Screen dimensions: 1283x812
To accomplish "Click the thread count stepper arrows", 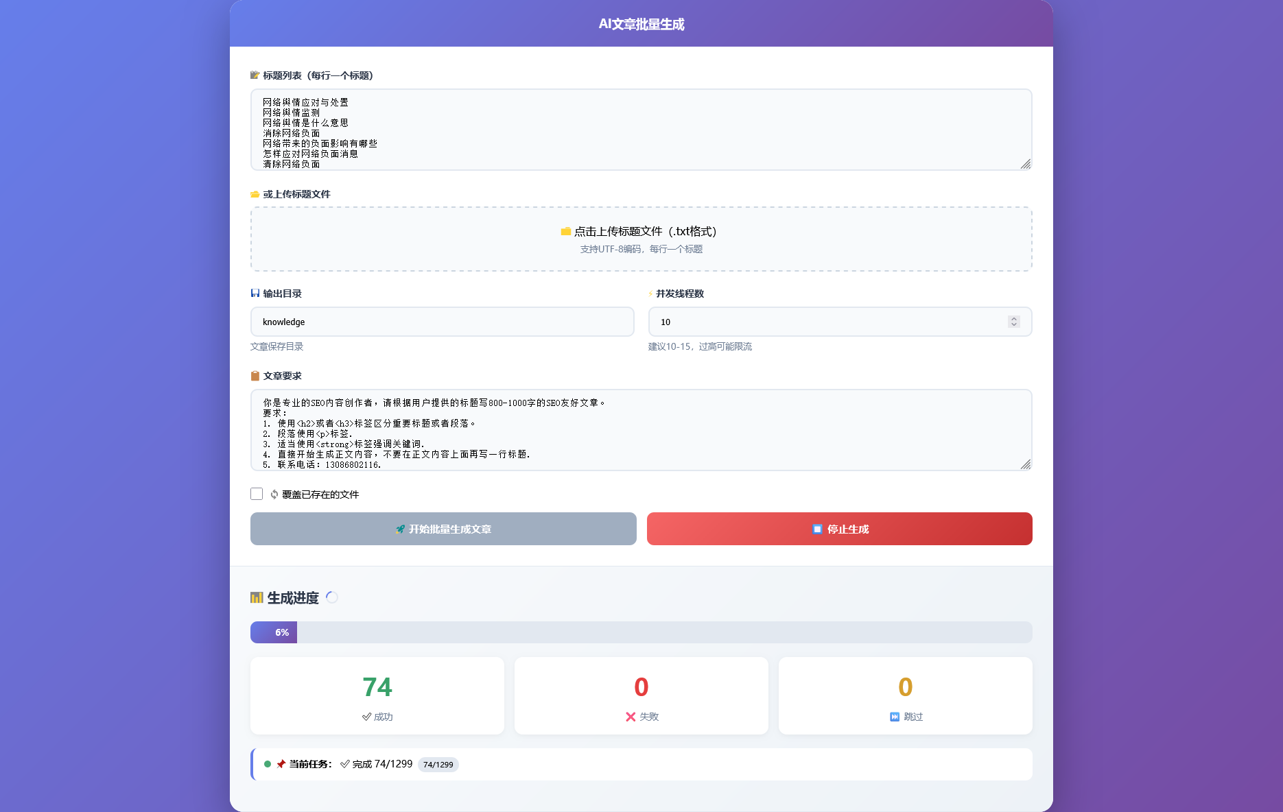I will 1013,322.
